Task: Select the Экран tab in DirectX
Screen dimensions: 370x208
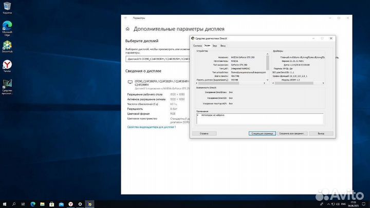Action: [207, 46]
